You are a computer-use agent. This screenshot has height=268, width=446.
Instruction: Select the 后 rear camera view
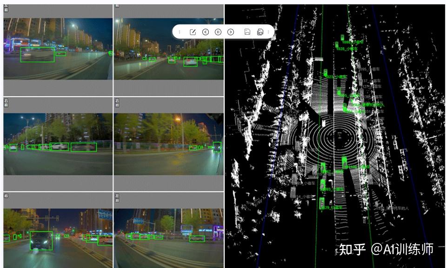[x=58, y=238]
